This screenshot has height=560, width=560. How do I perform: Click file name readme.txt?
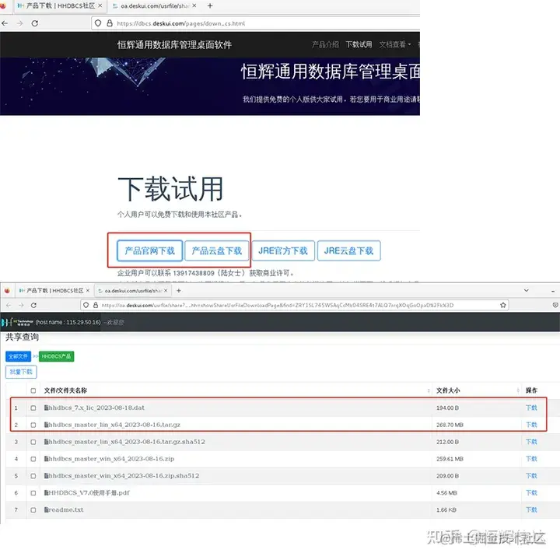(x=65, y=510)
